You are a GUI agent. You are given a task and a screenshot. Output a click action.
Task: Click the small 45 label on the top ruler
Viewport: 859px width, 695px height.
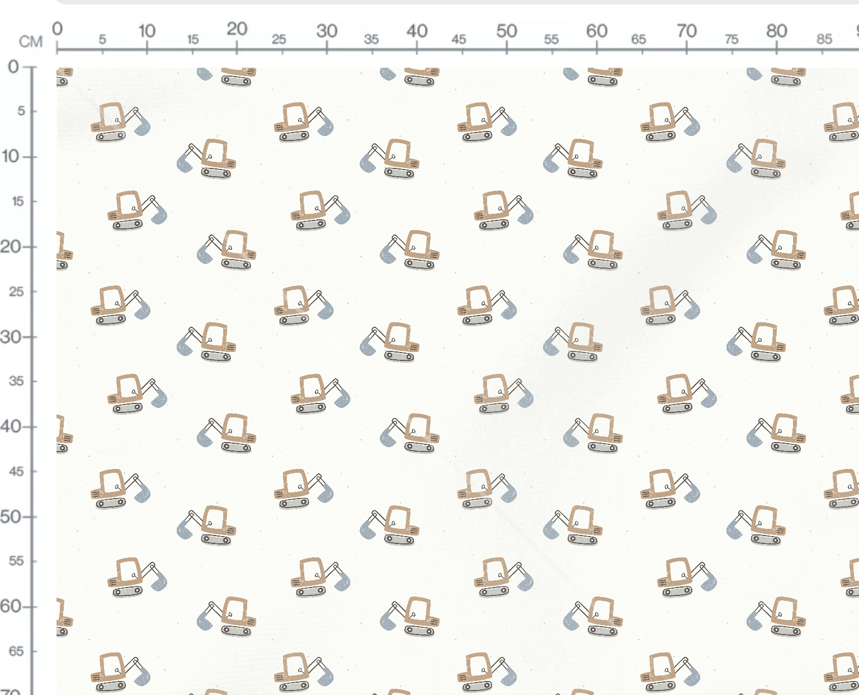[x=459, y=39]
